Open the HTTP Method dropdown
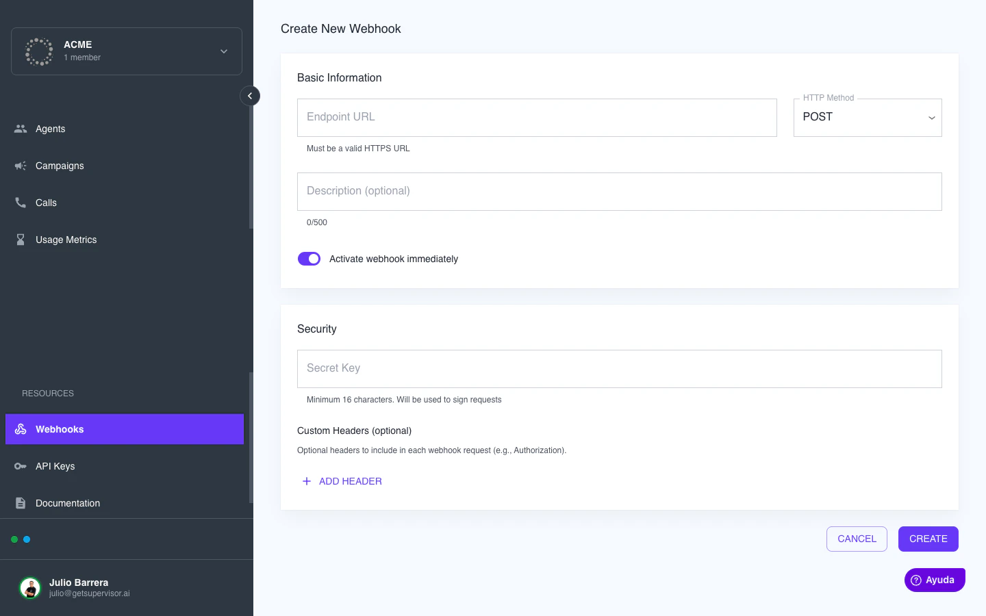Viewport: 986px width, 616px height. 868,117
